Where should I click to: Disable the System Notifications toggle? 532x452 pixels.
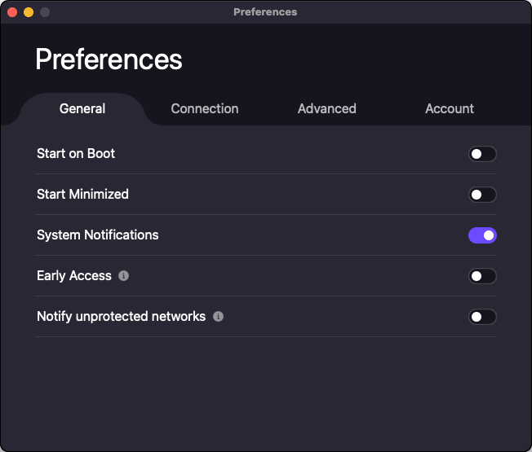pos(482,235)
